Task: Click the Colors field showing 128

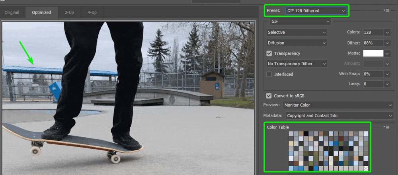Action: tap(373, 33)
